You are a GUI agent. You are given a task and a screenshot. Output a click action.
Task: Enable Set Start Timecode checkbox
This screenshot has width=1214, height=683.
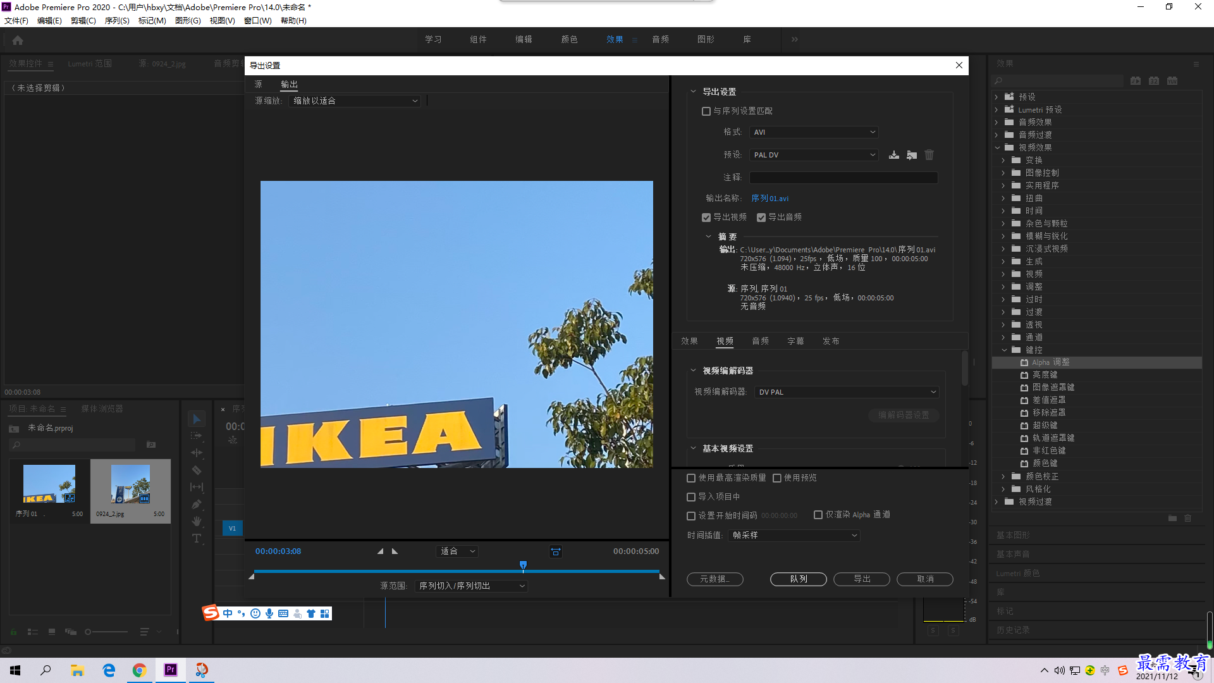pos(691,516)
